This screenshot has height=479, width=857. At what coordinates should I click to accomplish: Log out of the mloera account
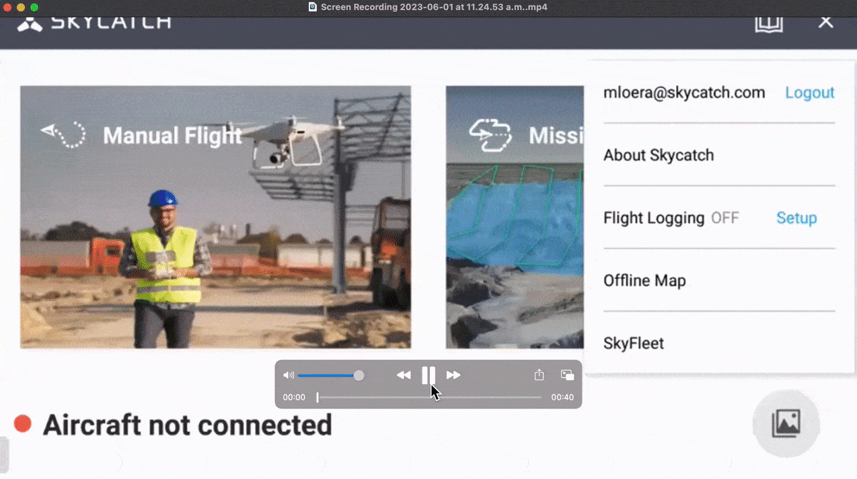tap(809, 93)
